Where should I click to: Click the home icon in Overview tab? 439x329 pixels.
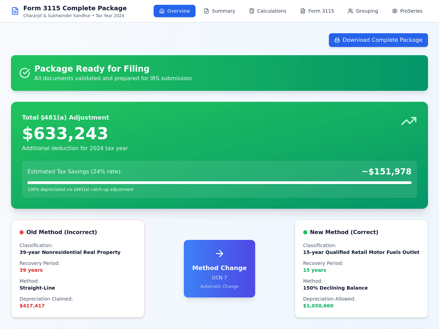coord(162,11)
